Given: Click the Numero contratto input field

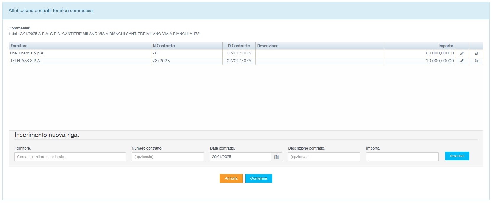Looking at the screenshot, I should (168, 157).
